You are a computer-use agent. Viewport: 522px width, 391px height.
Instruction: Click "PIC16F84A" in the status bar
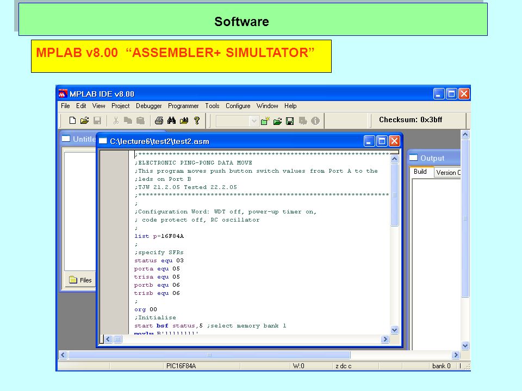click(x=181, y=366)
